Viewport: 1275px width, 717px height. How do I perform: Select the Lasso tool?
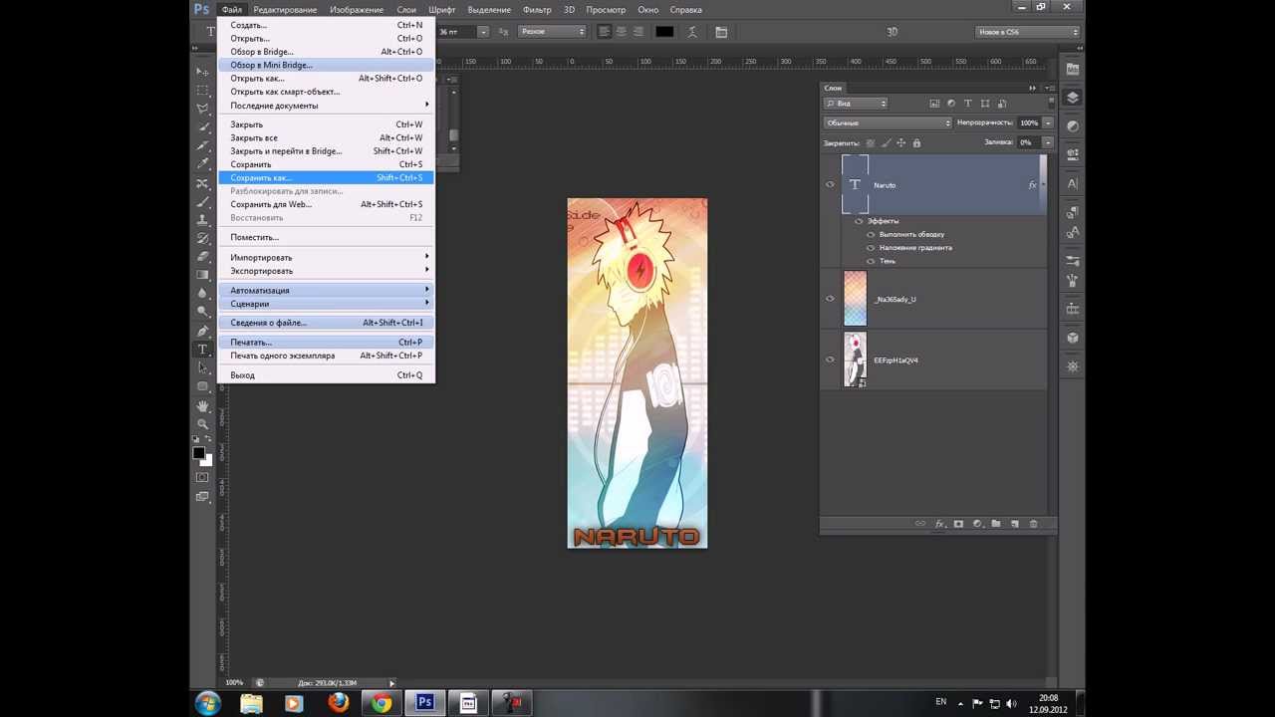[203, 110]
